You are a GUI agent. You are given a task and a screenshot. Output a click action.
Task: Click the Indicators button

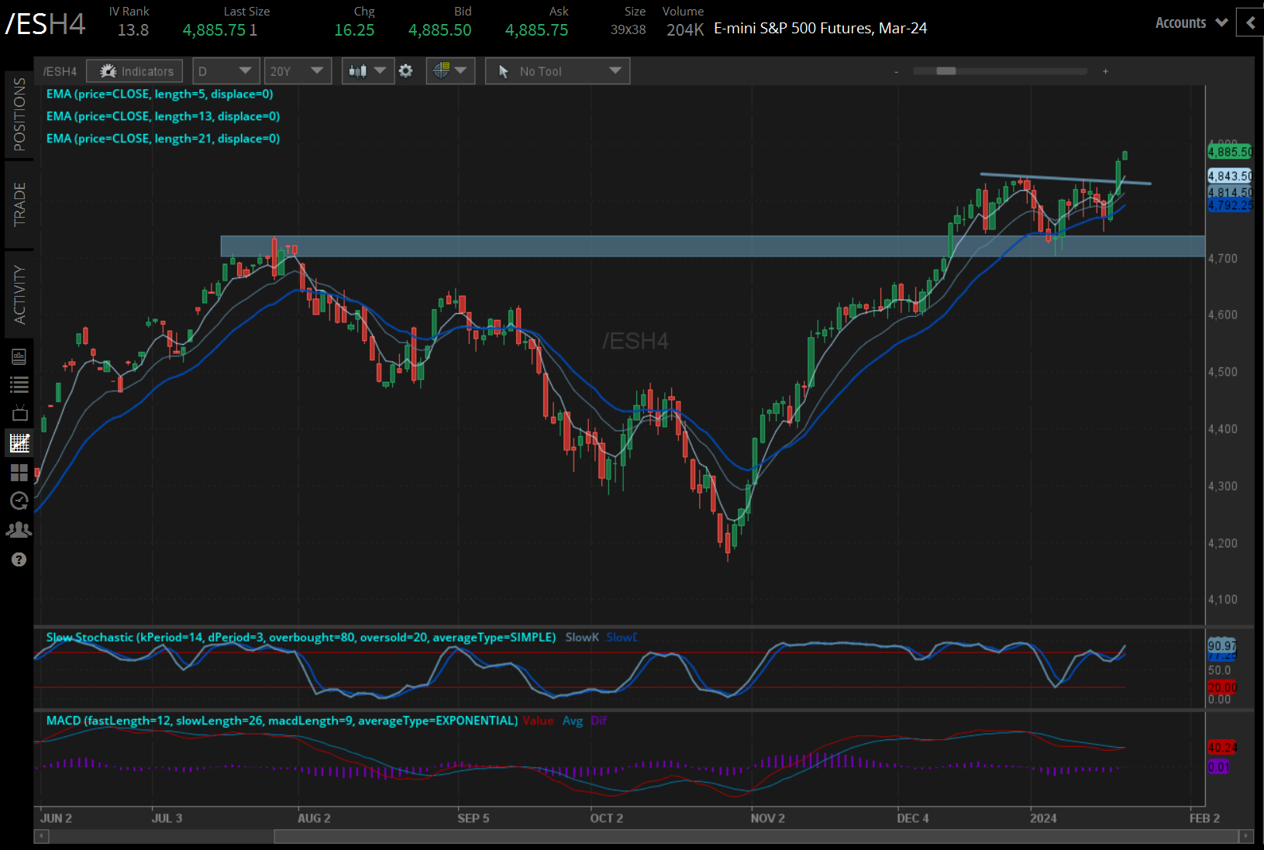(136, 71)
